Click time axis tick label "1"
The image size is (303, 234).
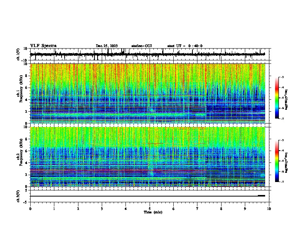pos(54,208)
